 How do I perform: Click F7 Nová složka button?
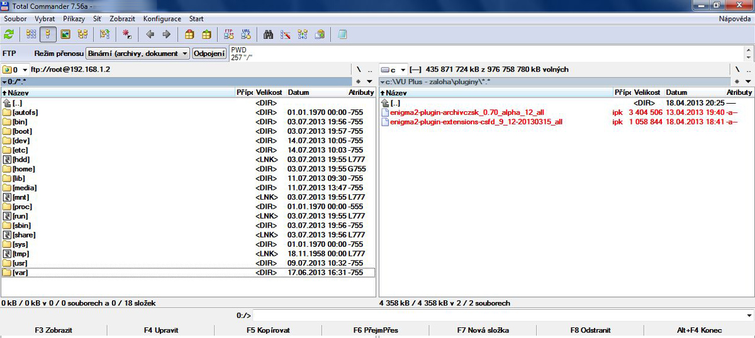point(483,330)
